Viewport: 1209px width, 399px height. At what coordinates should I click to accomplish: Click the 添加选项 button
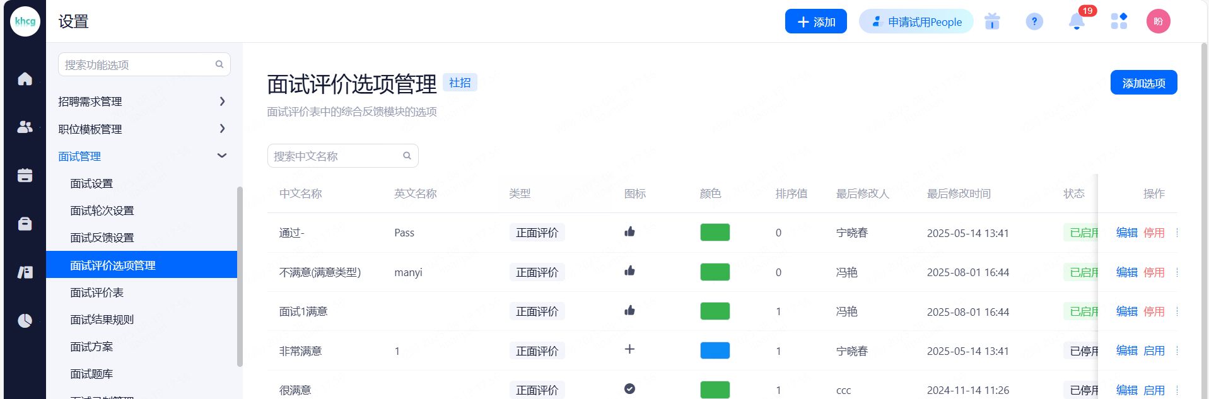pyautogui.click(x=1143, y=83)
